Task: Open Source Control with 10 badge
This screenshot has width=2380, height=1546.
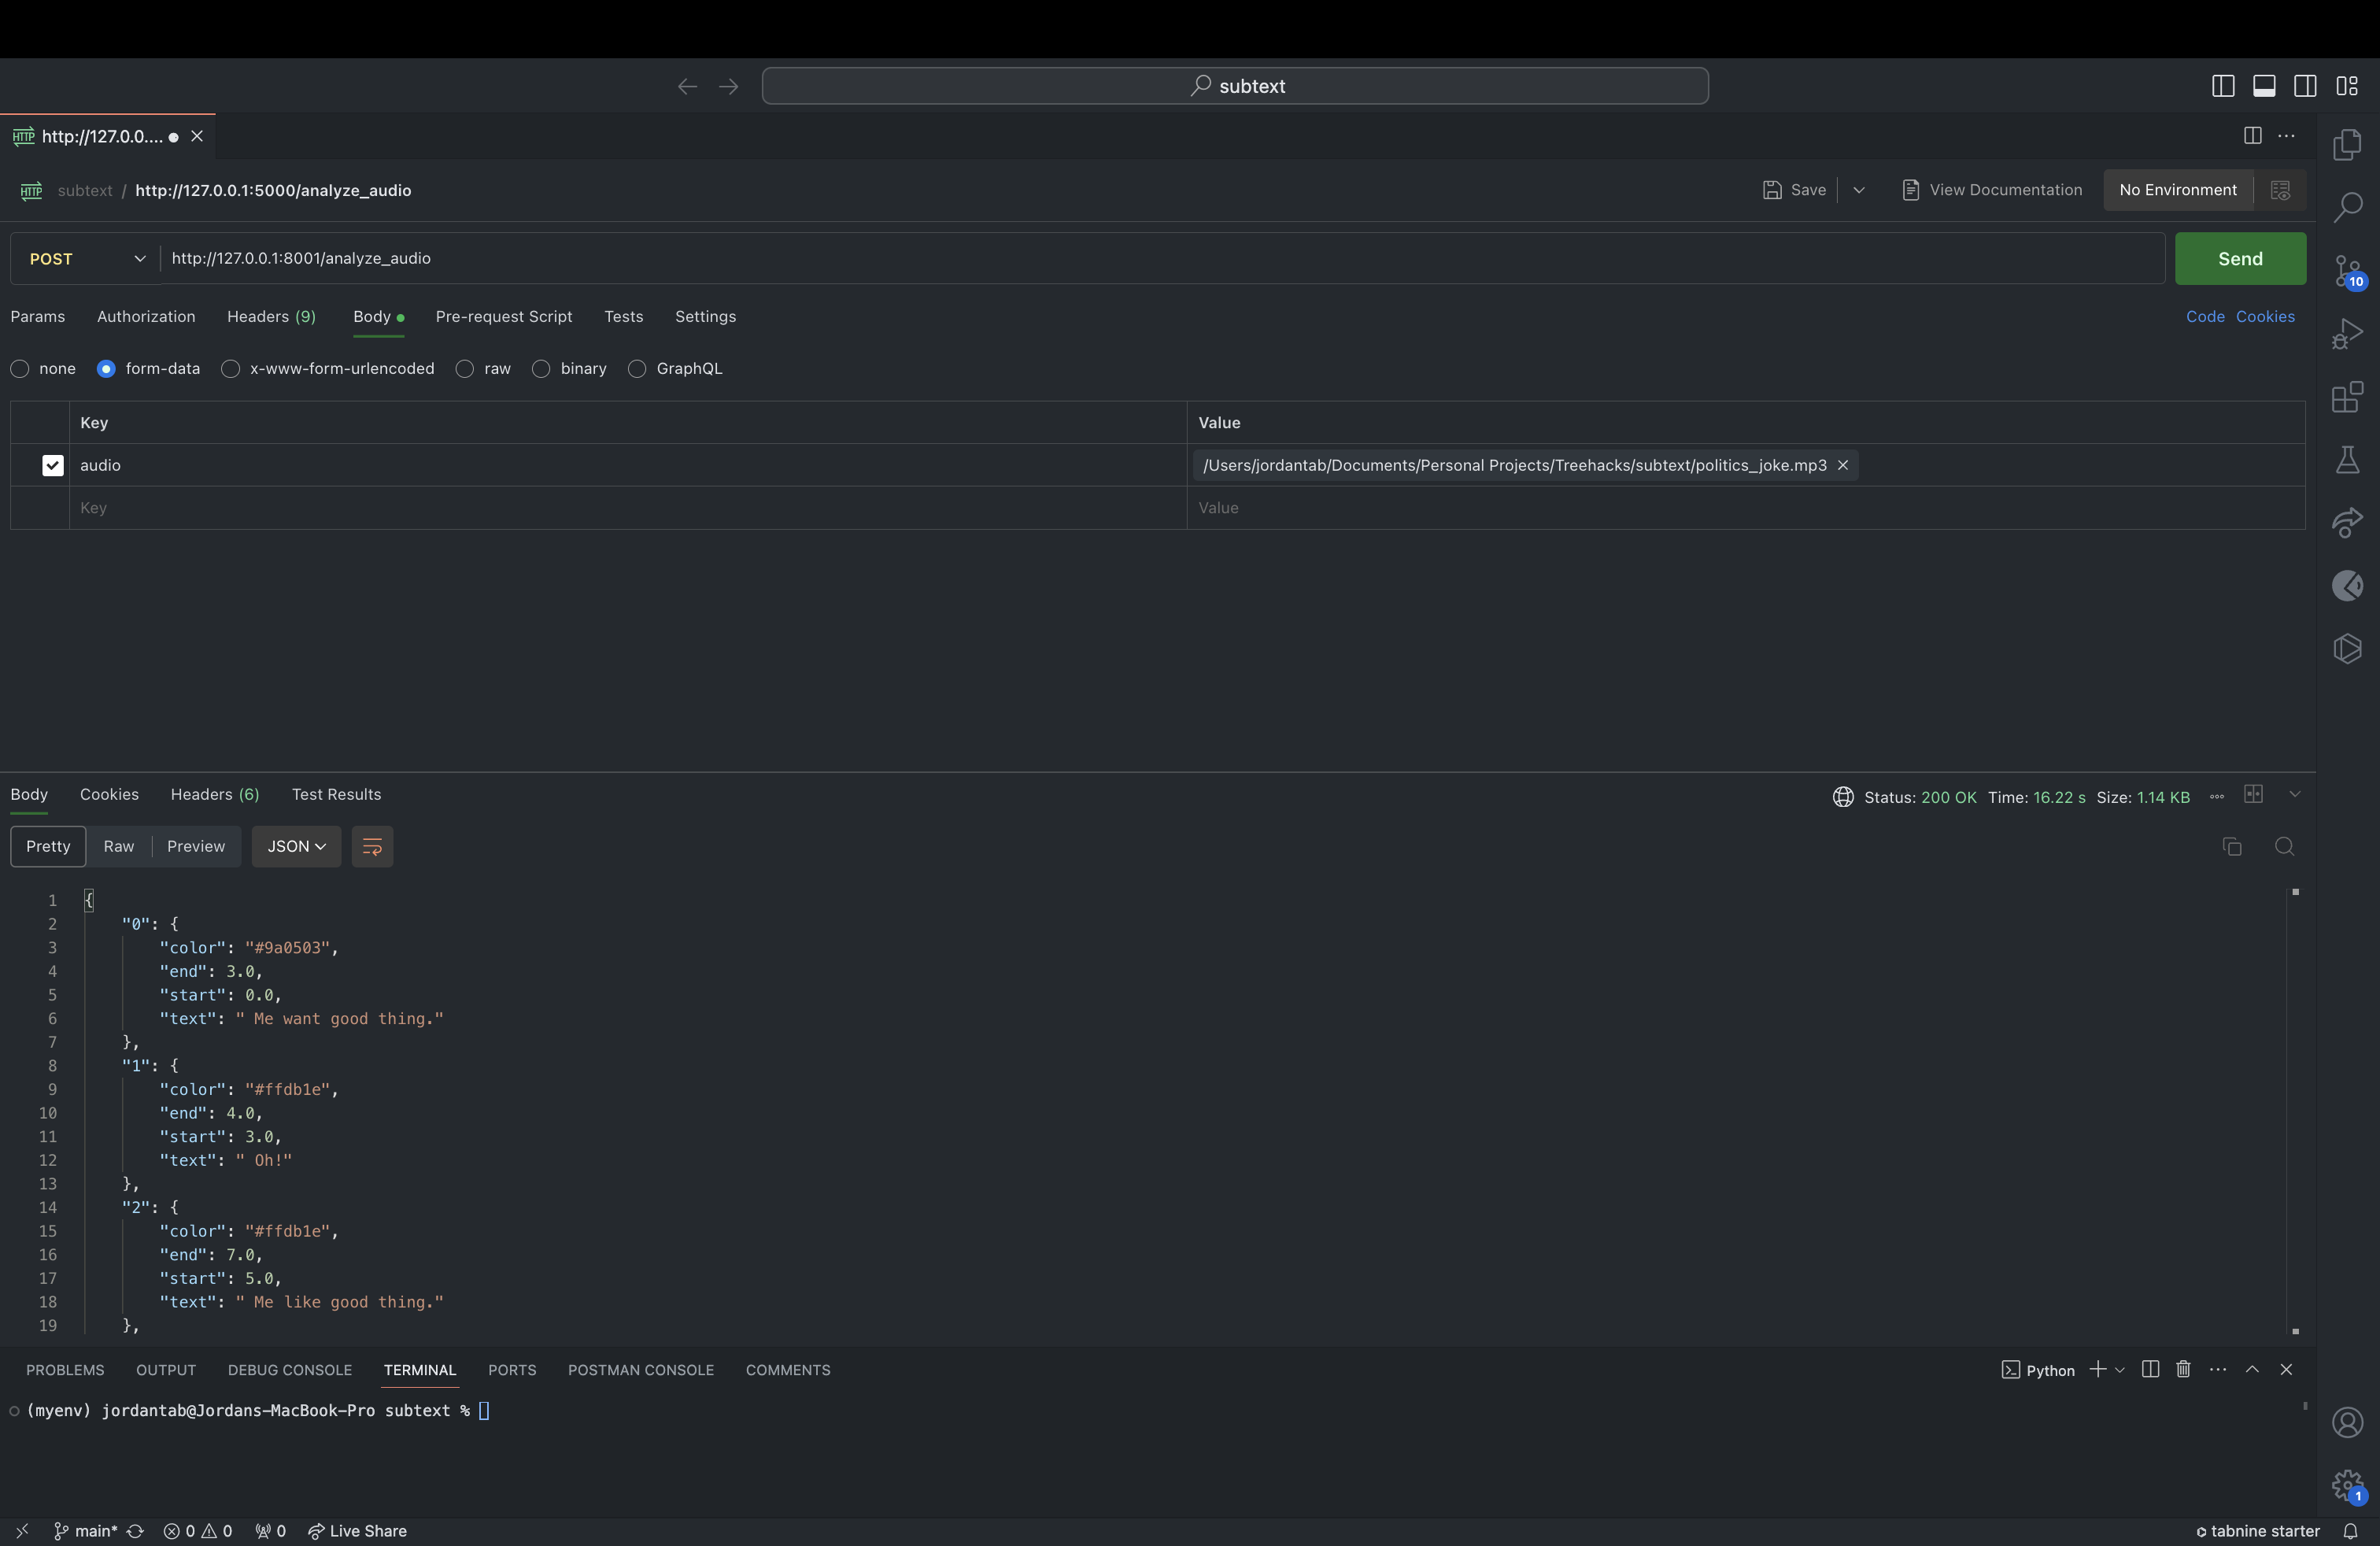Action: [x=2347, y=271]
